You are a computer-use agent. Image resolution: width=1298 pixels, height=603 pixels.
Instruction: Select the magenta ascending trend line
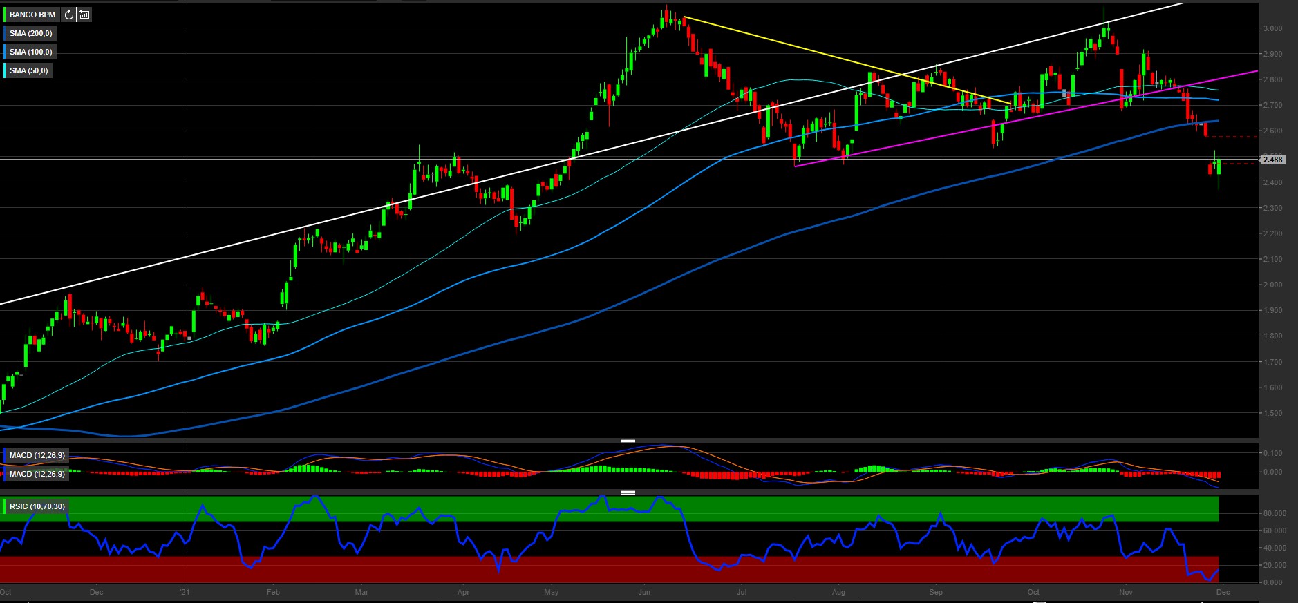pos(1026,119)
